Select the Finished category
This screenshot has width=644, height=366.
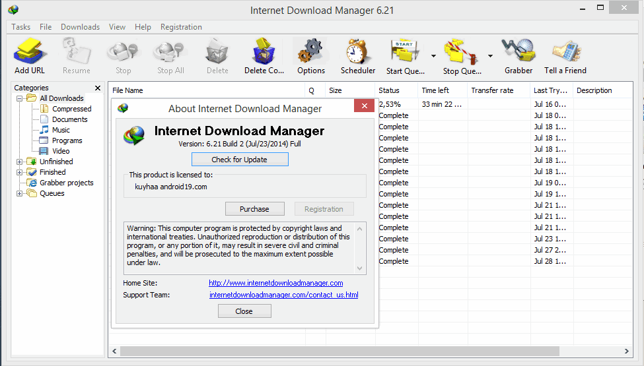click(53, 172)
